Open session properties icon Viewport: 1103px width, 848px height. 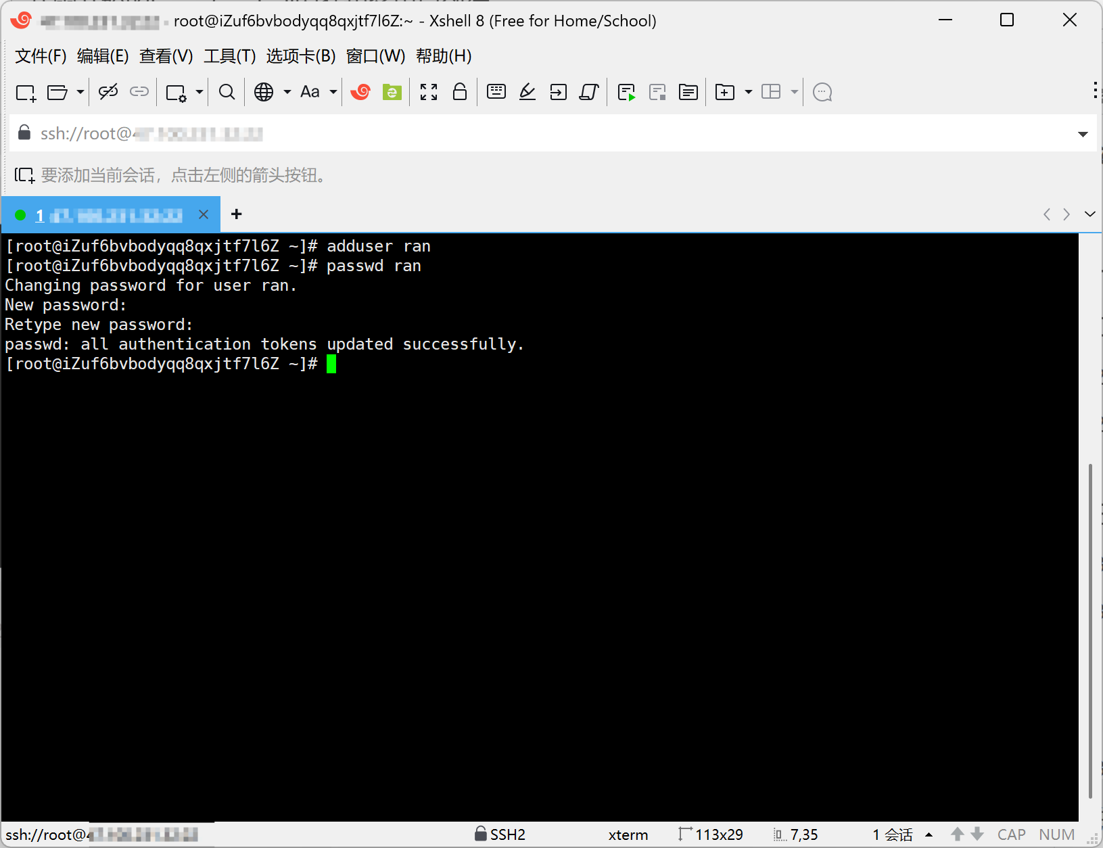(176, 92)
